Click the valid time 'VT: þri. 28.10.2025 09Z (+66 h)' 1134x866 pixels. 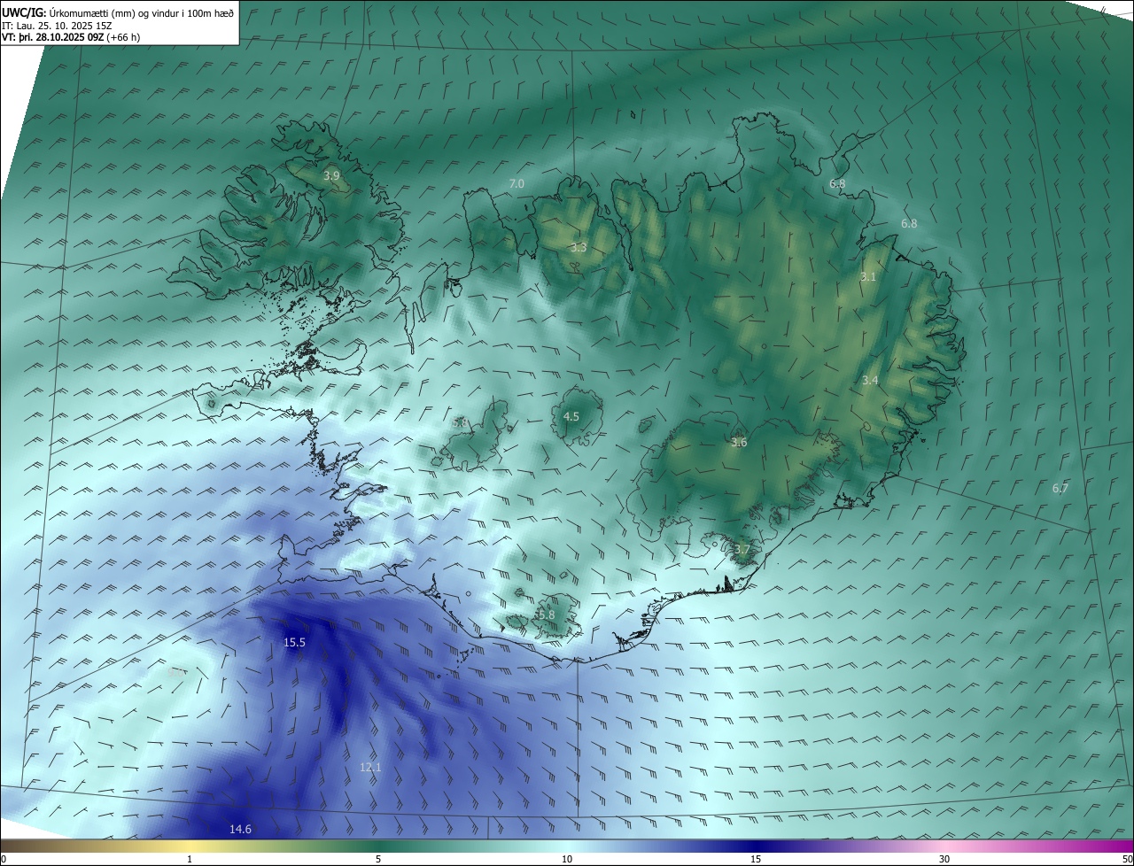coord(71,37)
